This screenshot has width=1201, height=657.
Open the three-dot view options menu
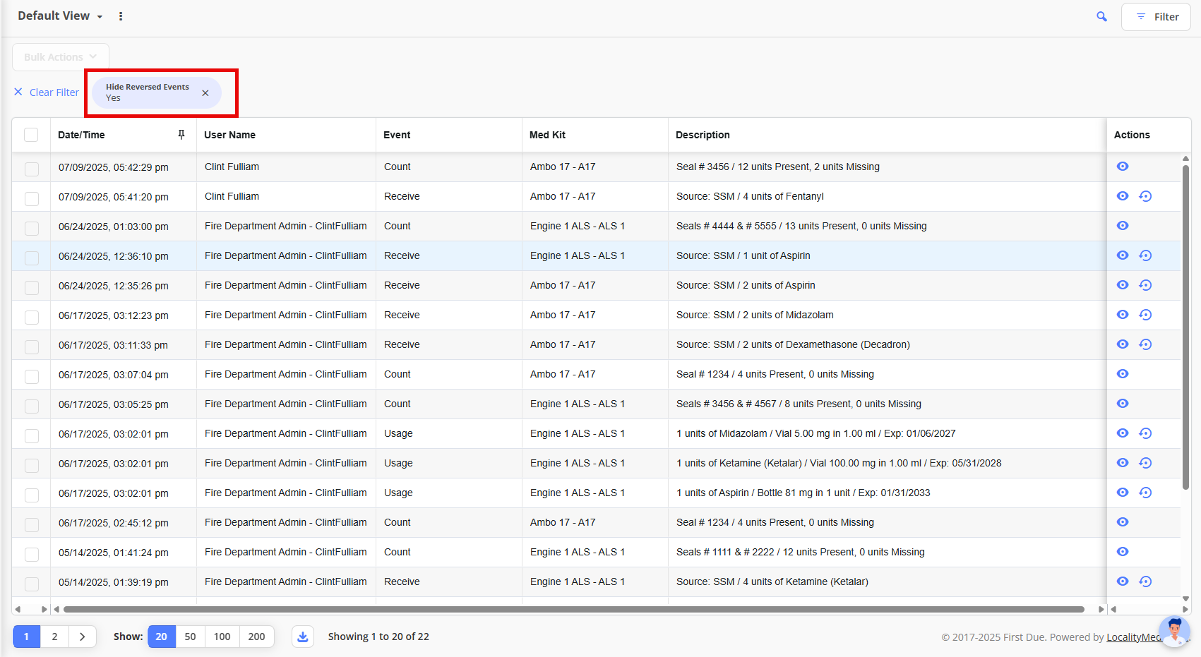(121, 16)
